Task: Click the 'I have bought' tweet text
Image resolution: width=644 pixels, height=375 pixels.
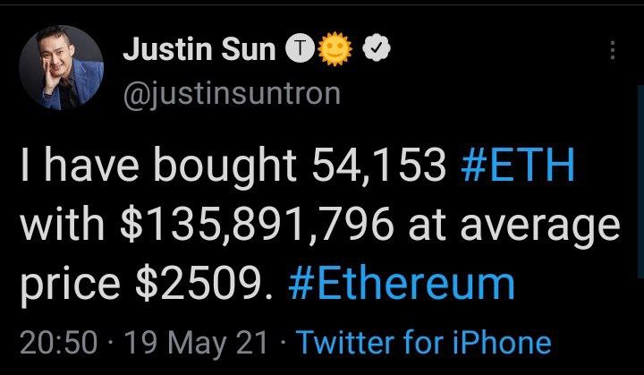Action: pyautogui.click(x=158, y=167)
